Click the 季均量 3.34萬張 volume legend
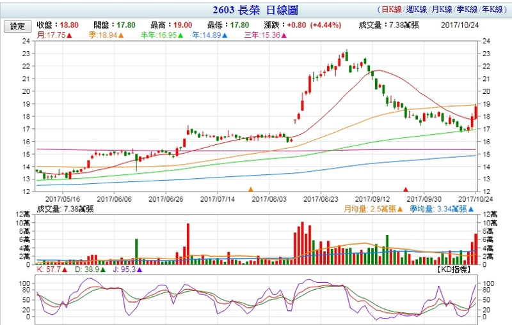The image size is (512, 325). pos(442,209)
